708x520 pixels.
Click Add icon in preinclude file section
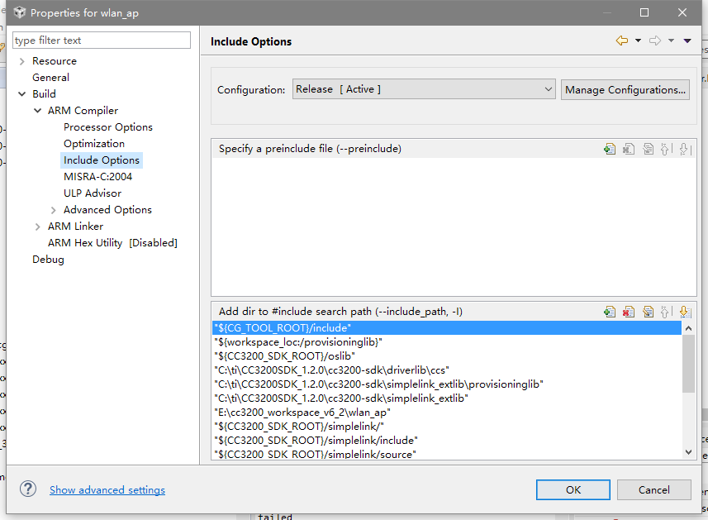(x=610, y=149)
